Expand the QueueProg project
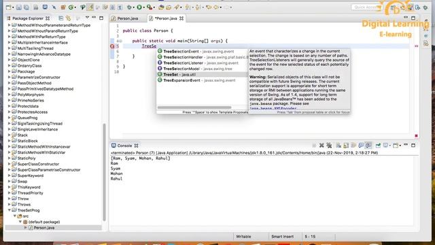 tap(9, 118)
